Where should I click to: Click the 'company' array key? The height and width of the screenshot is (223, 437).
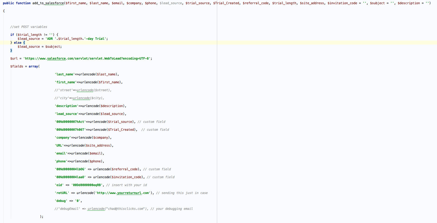pyautogui.click(x=63, y=138)
